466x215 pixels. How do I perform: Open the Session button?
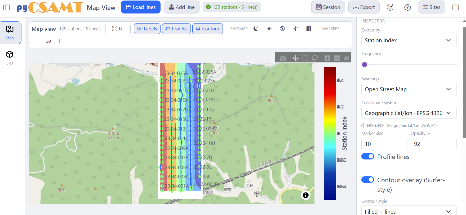(x=328, y=7)
